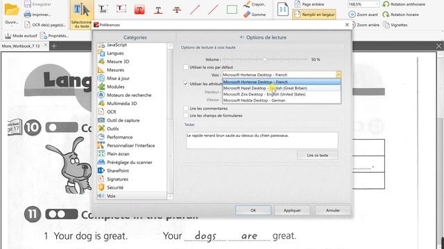Click the Enregistrer save icon
This screenshot has height=249, width=444.
(x=28, y=4)
